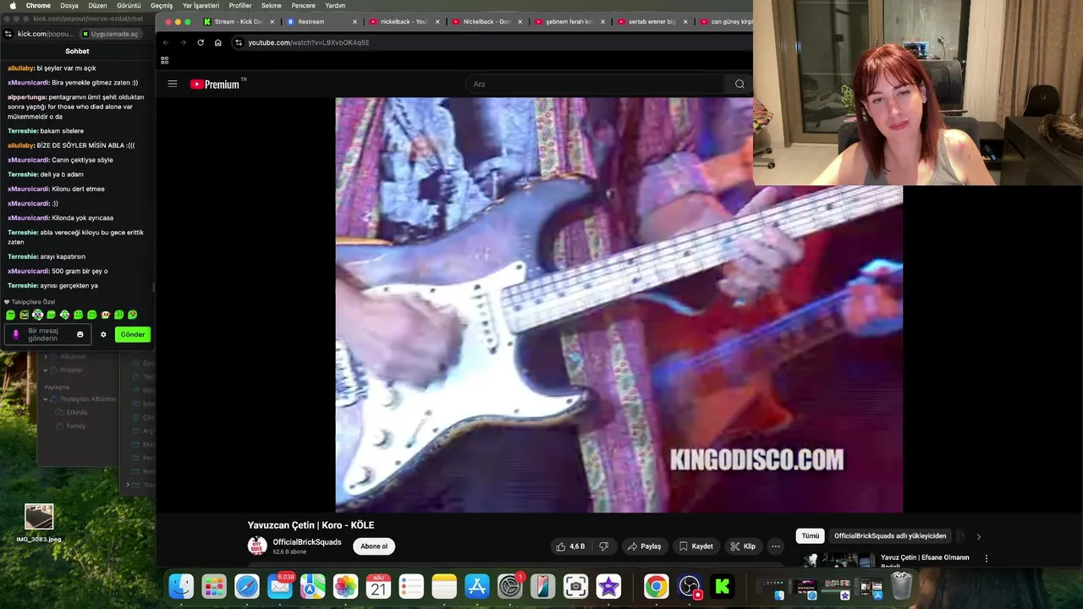The image size is (1083, 609).
Task: Click the Chrome forward arrow
Action: (x=183, y=42)
